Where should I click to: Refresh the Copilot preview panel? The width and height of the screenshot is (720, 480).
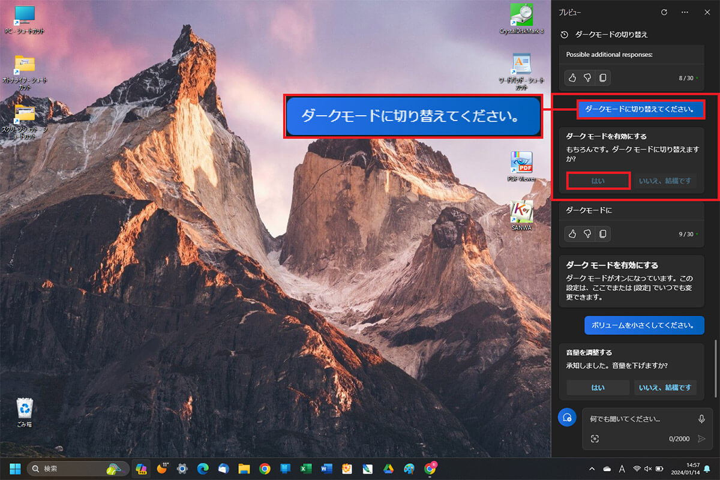pos(664,12)
